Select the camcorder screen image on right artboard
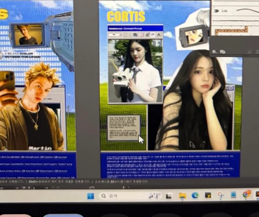The height and width of the screenshot is (217, 259). click(x=194, y=37)
